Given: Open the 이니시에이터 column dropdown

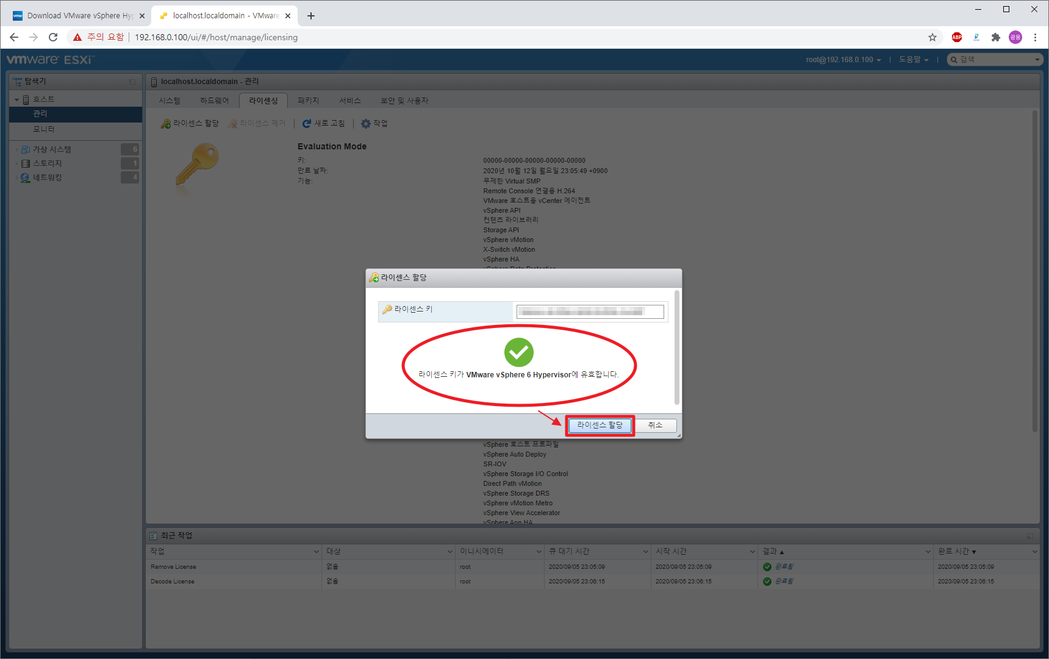Looking at the screenshot, I should [x=539, y=552].
